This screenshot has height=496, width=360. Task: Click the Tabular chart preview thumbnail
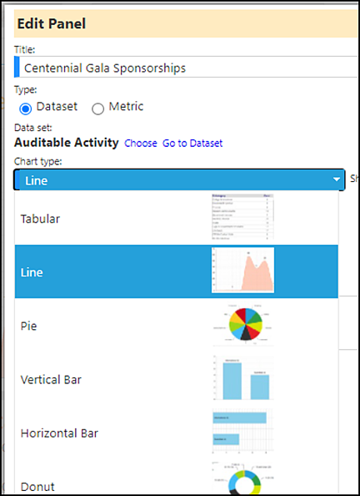[x=242, y=216]
